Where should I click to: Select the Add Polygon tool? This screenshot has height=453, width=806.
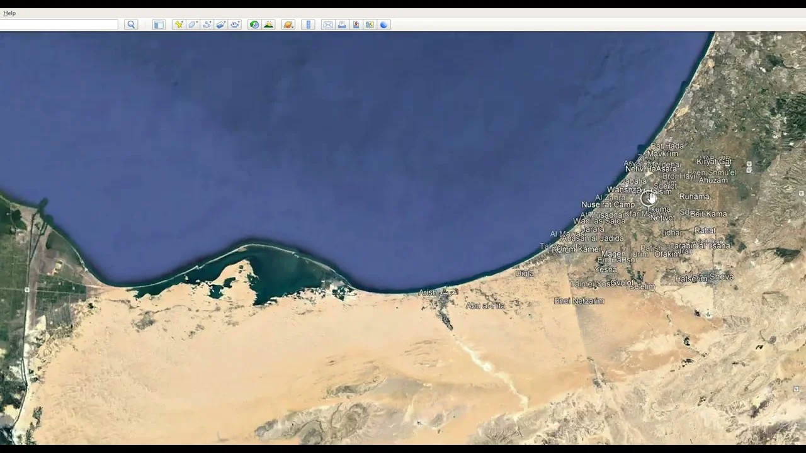coord(193,25)
